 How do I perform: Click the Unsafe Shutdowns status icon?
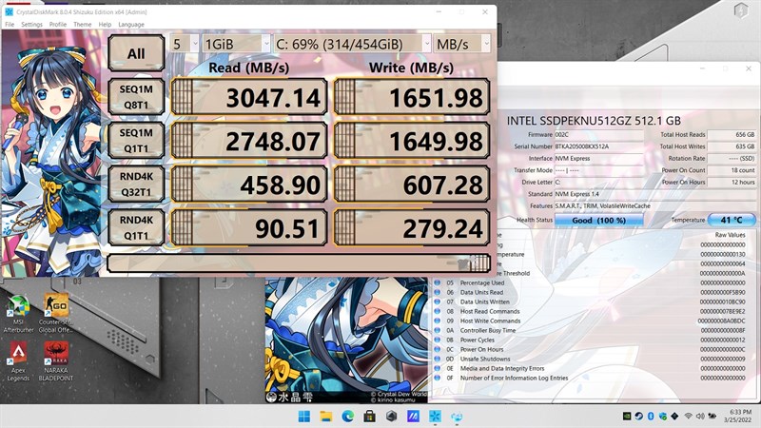[438, 359]
